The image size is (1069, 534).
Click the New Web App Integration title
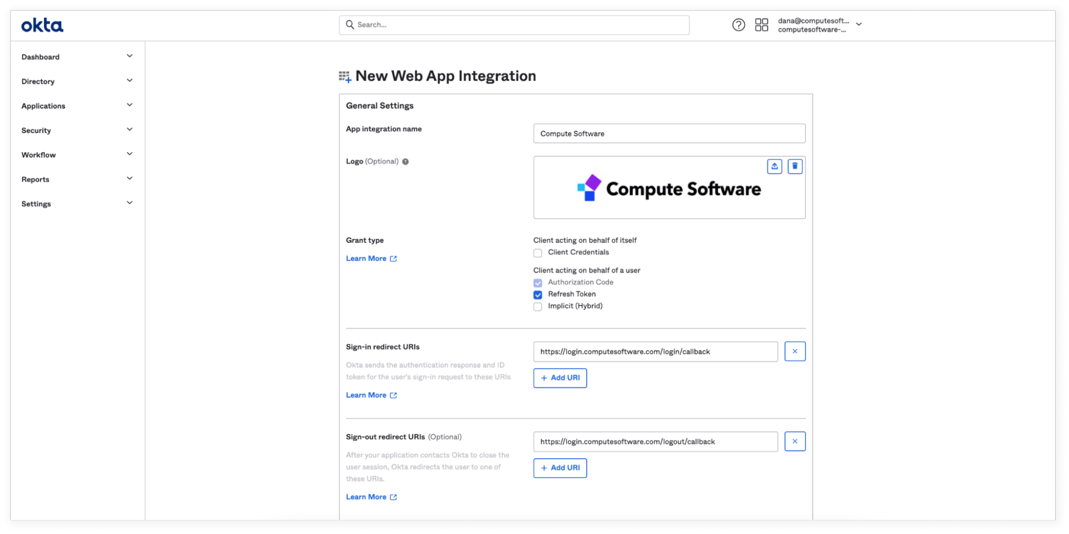[x=445, y=76]
